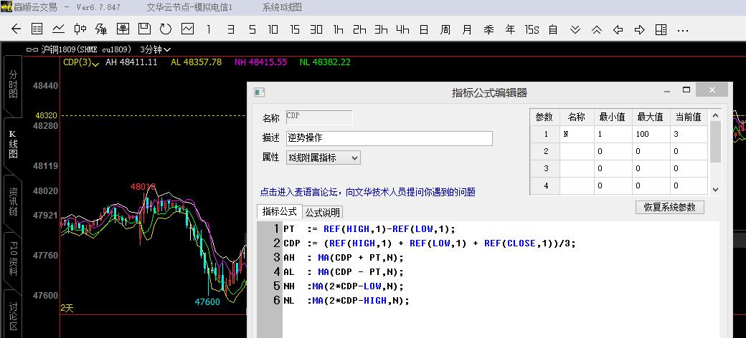Click the back arrow in toolbar

(16, 29)
